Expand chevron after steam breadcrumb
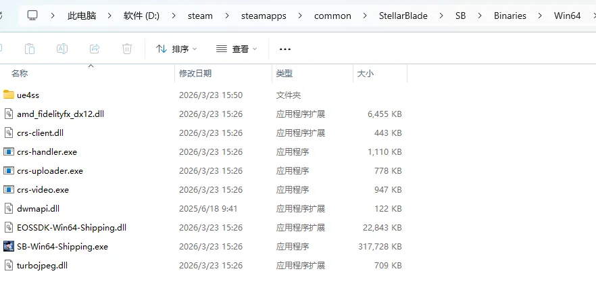Image resolution: width=596 pixels, height=286 pixels. pos(227,16)
